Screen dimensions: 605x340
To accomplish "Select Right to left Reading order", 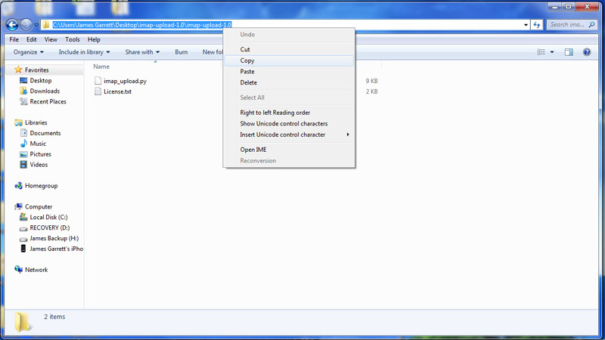I will coord(289,113).
